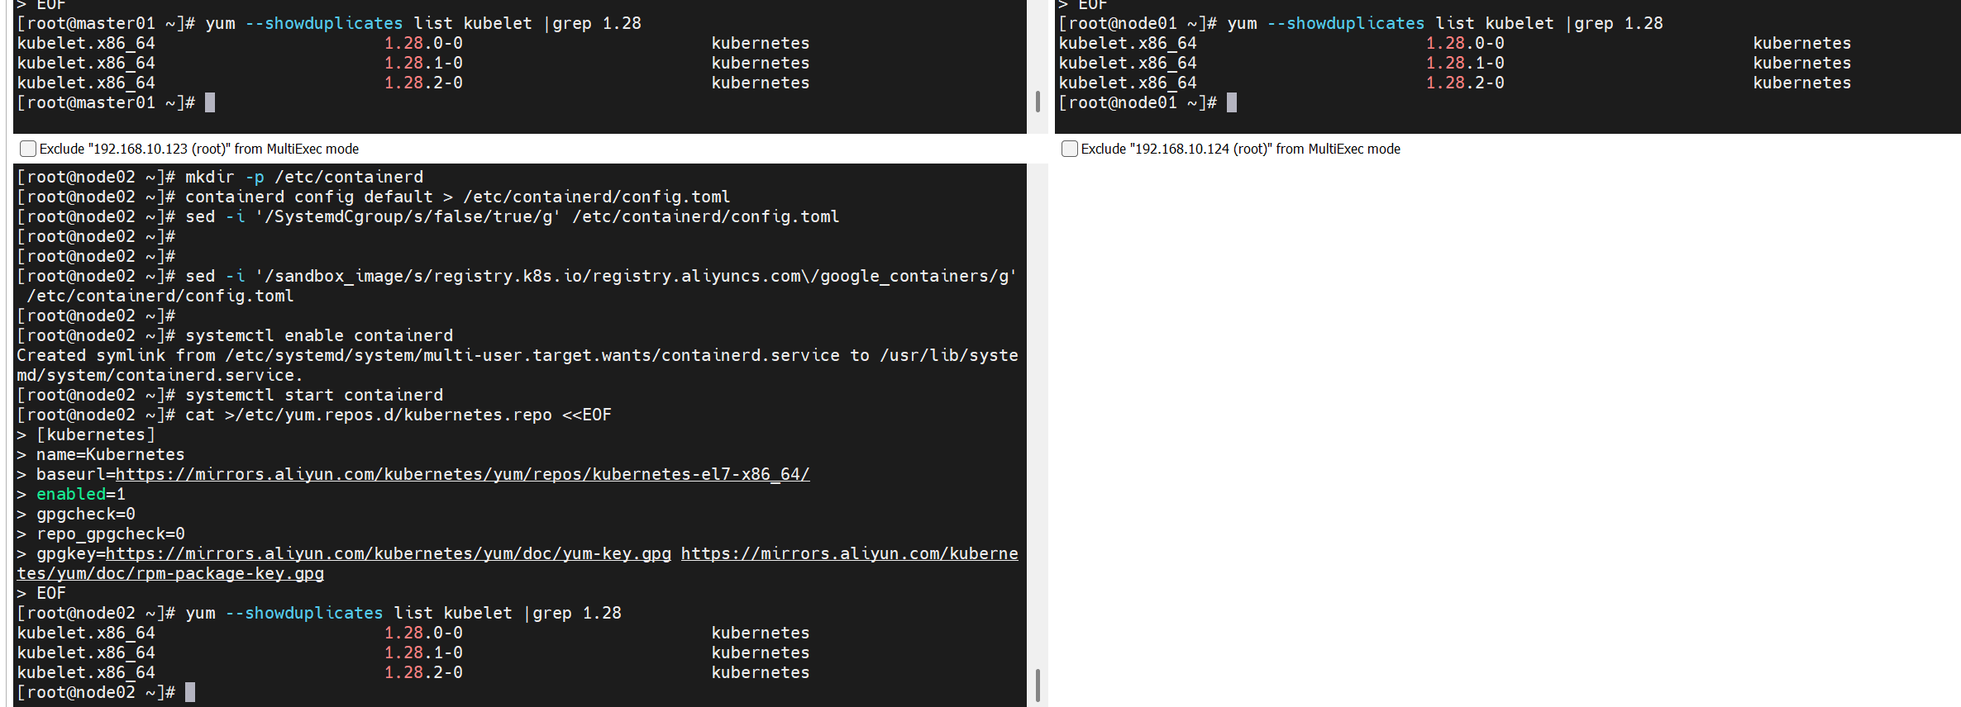
Task: Click the "mkdir -p /etc/containerd" command
Action: 304,177
